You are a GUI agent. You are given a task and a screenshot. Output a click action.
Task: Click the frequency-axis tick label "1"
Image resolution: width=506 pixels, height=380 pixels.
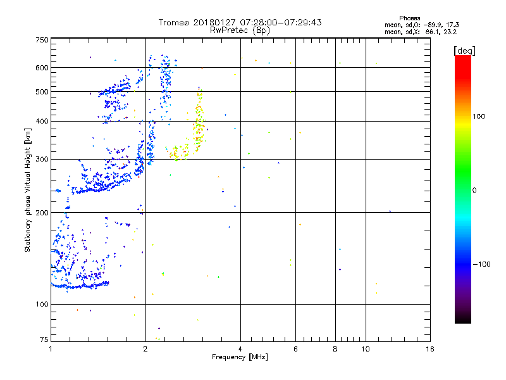click(51, 349)
